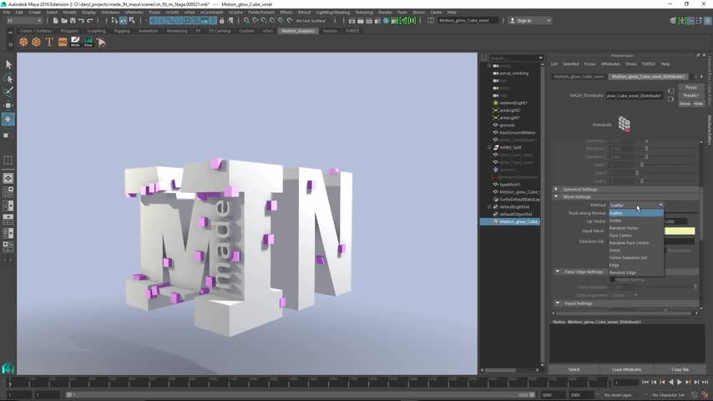Click the undo arrow icon
The width and height of the screenshot is (713, 401).
tap(81, 21)
